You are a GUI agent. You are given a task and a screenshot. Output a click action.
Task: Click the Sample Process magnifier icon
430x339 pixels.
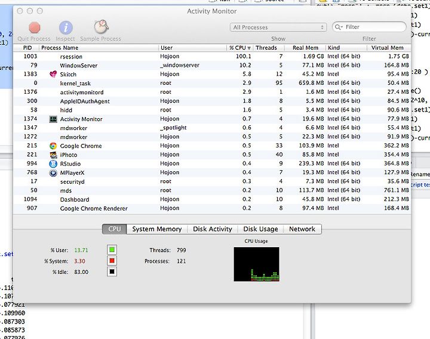pyautogui.click(x=101, y=27)
